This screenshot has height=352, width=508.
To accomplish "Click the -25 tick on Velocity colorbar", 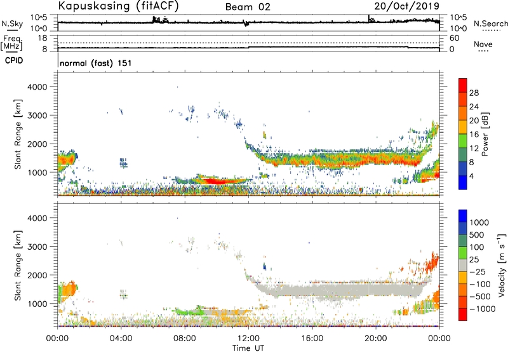I will 478,271.
